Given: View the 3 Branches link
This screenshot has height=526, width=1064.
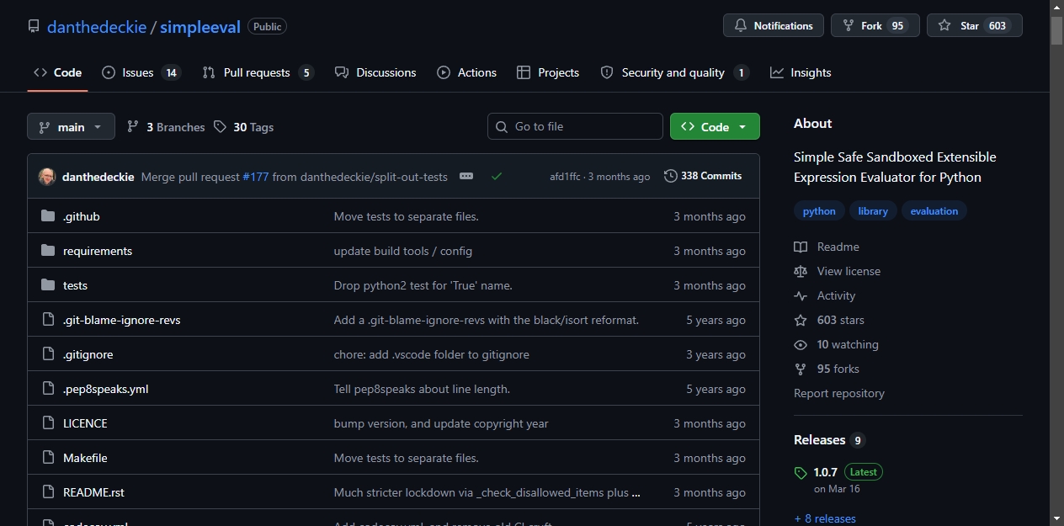Looking at the screenshot, I should click(166, 127).
